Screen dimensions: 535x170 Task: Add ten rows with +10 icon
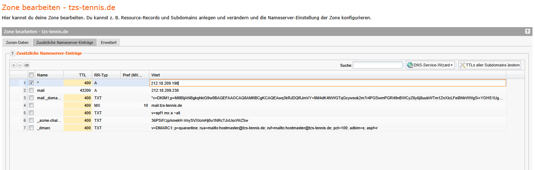click(x=26, y=65)
